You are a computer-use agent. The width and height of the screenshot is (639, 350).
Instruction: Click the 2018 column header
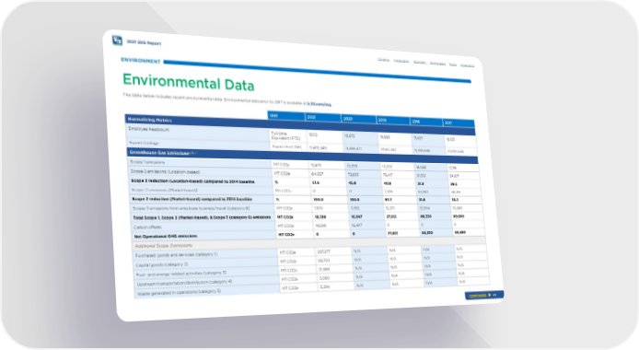[426, 122]
